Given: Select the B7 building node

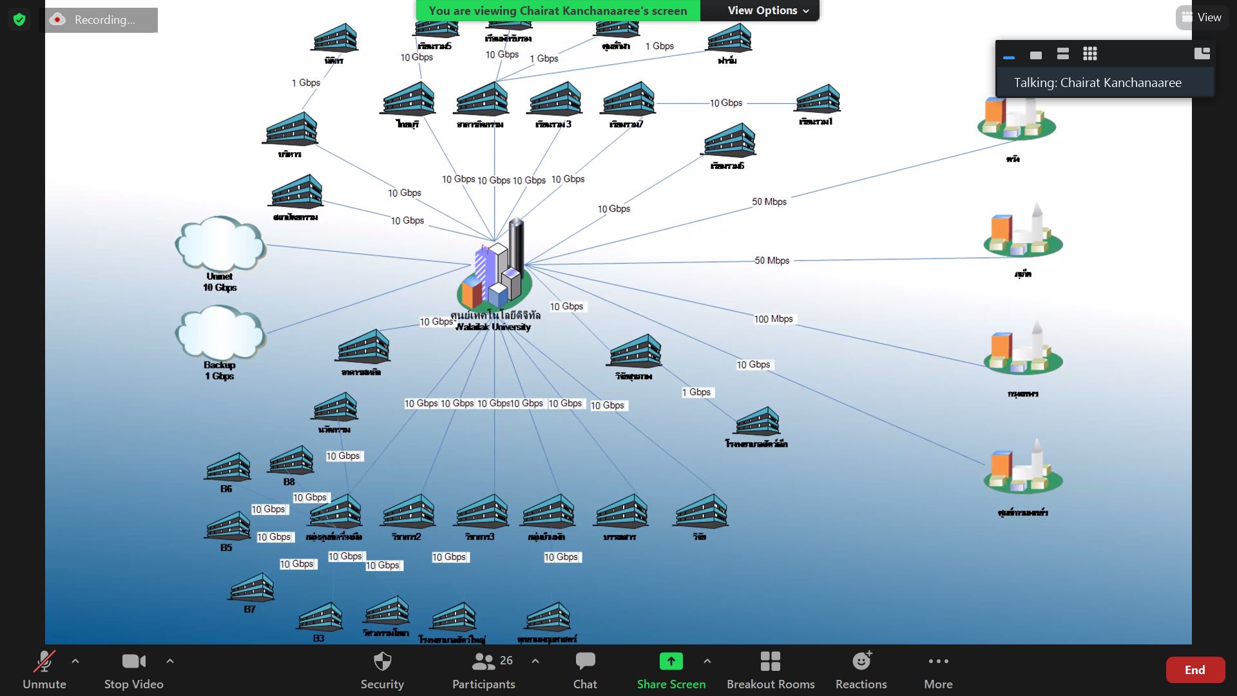Looking at the screenshot, I should [251, 587].
